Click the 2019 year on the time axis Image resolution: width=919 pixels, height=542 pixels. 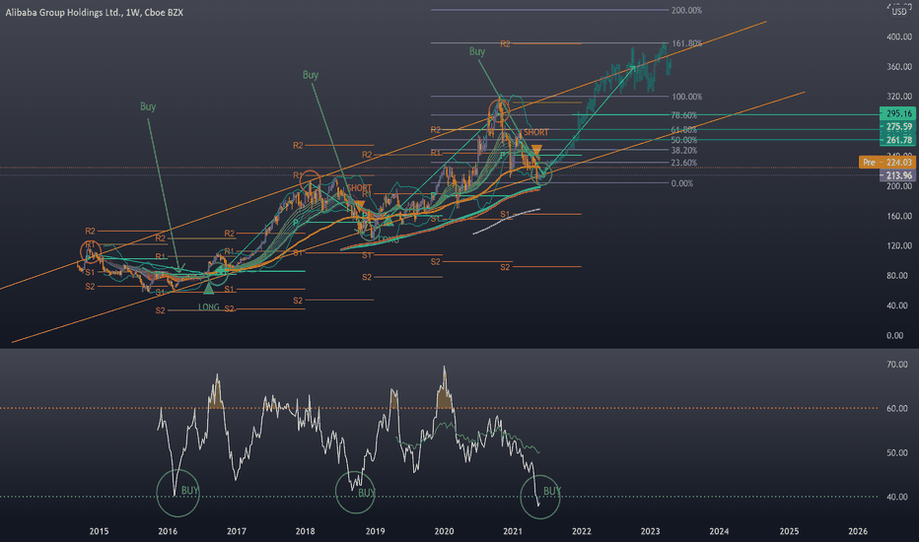click(x=375, y=531)
